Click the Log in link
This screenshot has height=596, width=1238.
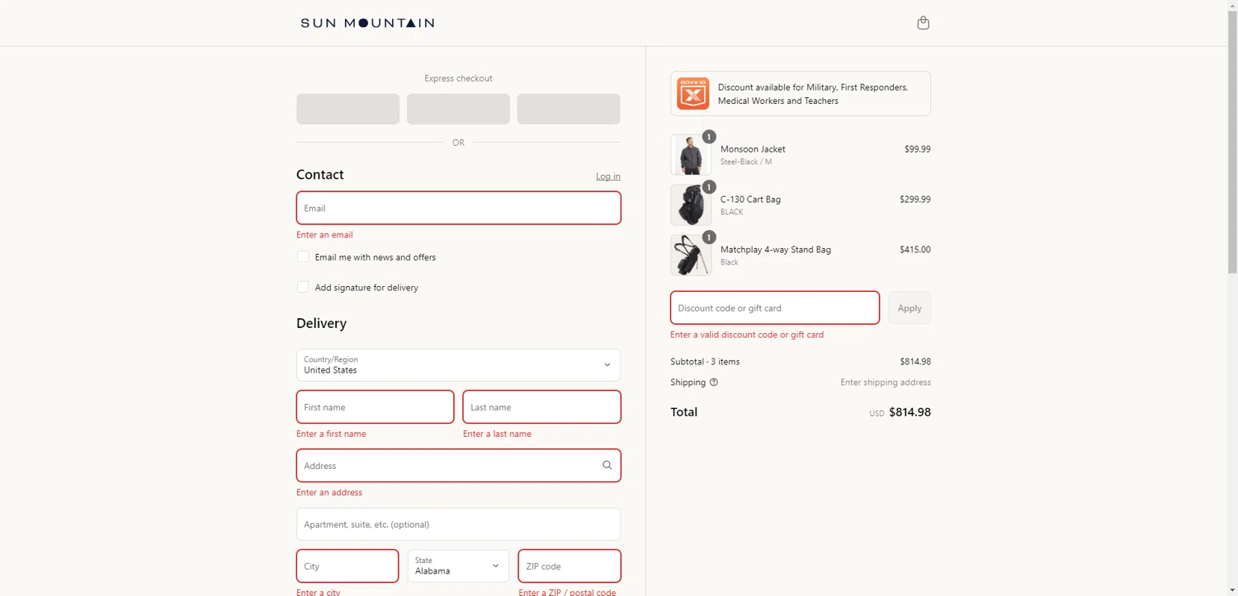coord(608,176)
